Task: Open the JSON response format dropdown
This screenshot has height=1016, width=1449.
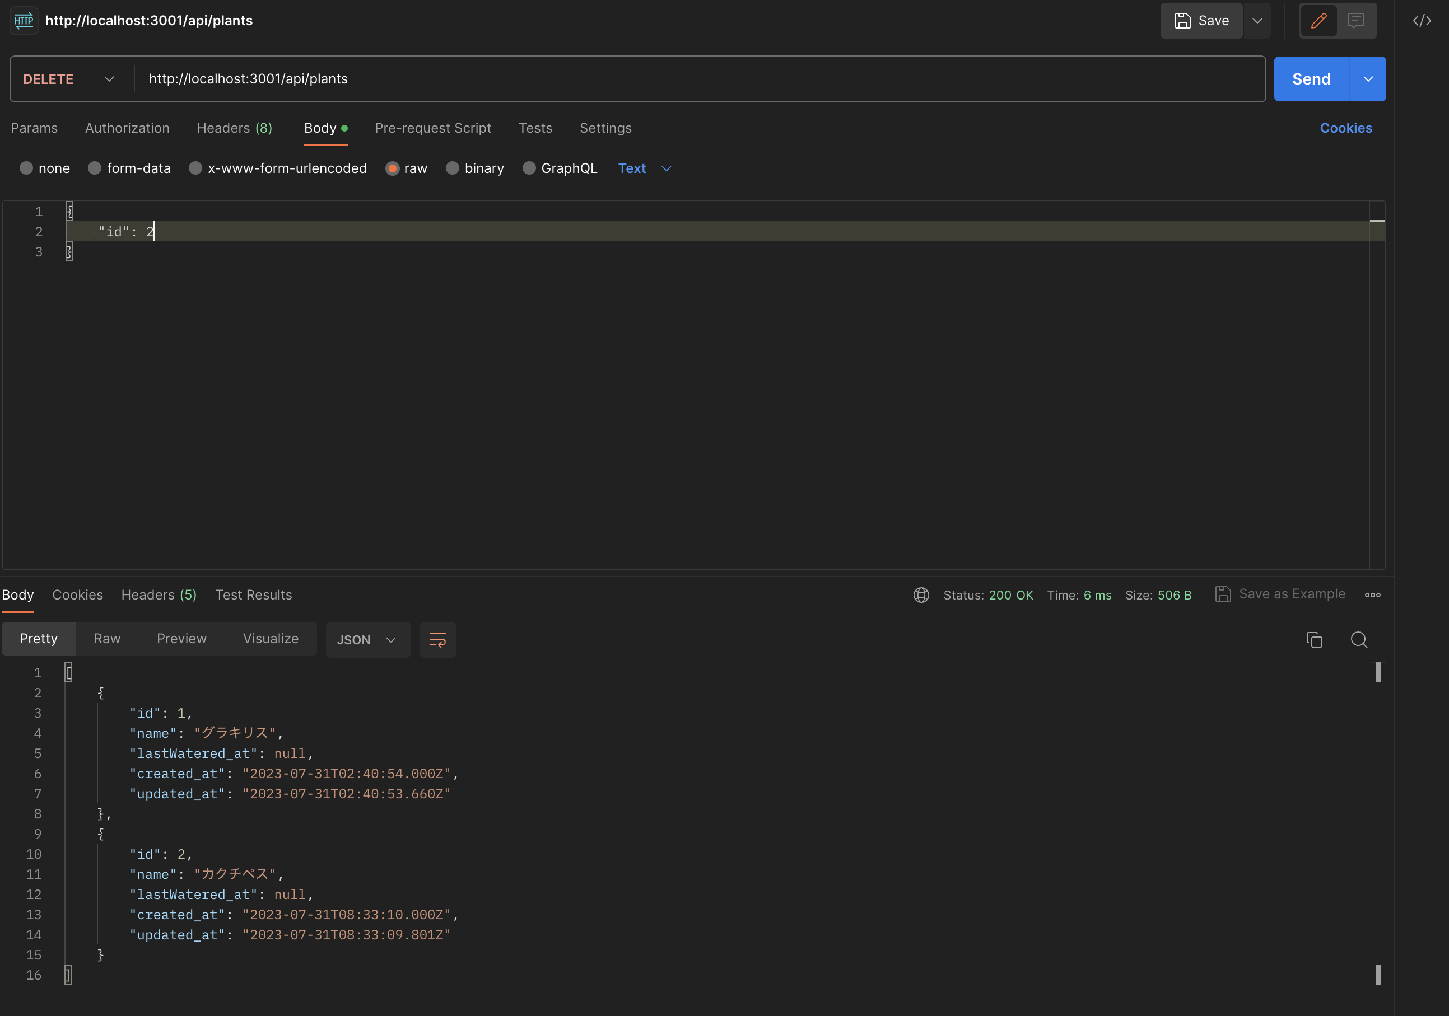Action: [367, 639]
